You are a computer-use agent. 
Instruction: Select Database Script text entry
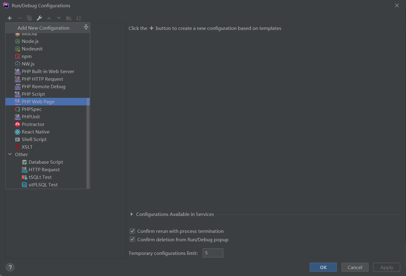pyautogui.click(x=46, y=162)
